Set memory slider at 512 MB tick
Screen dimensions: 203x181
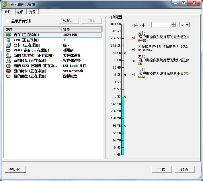coord(122,104)
